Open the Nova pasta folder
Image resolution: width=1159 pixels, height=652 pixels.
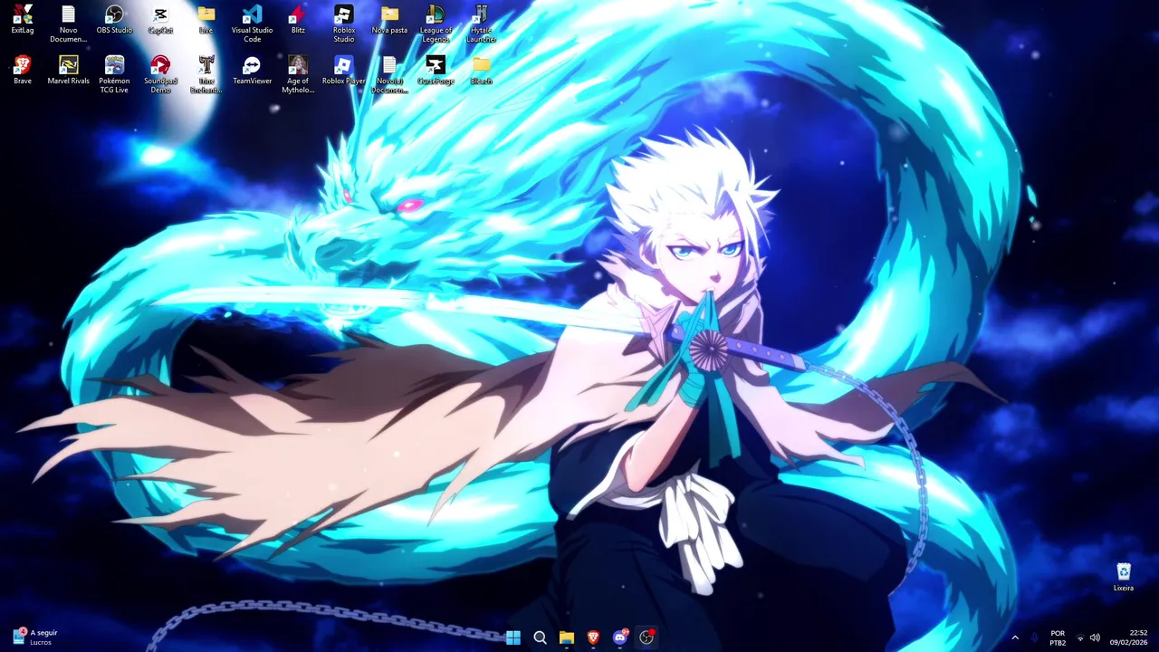click(x=389, y=20)
